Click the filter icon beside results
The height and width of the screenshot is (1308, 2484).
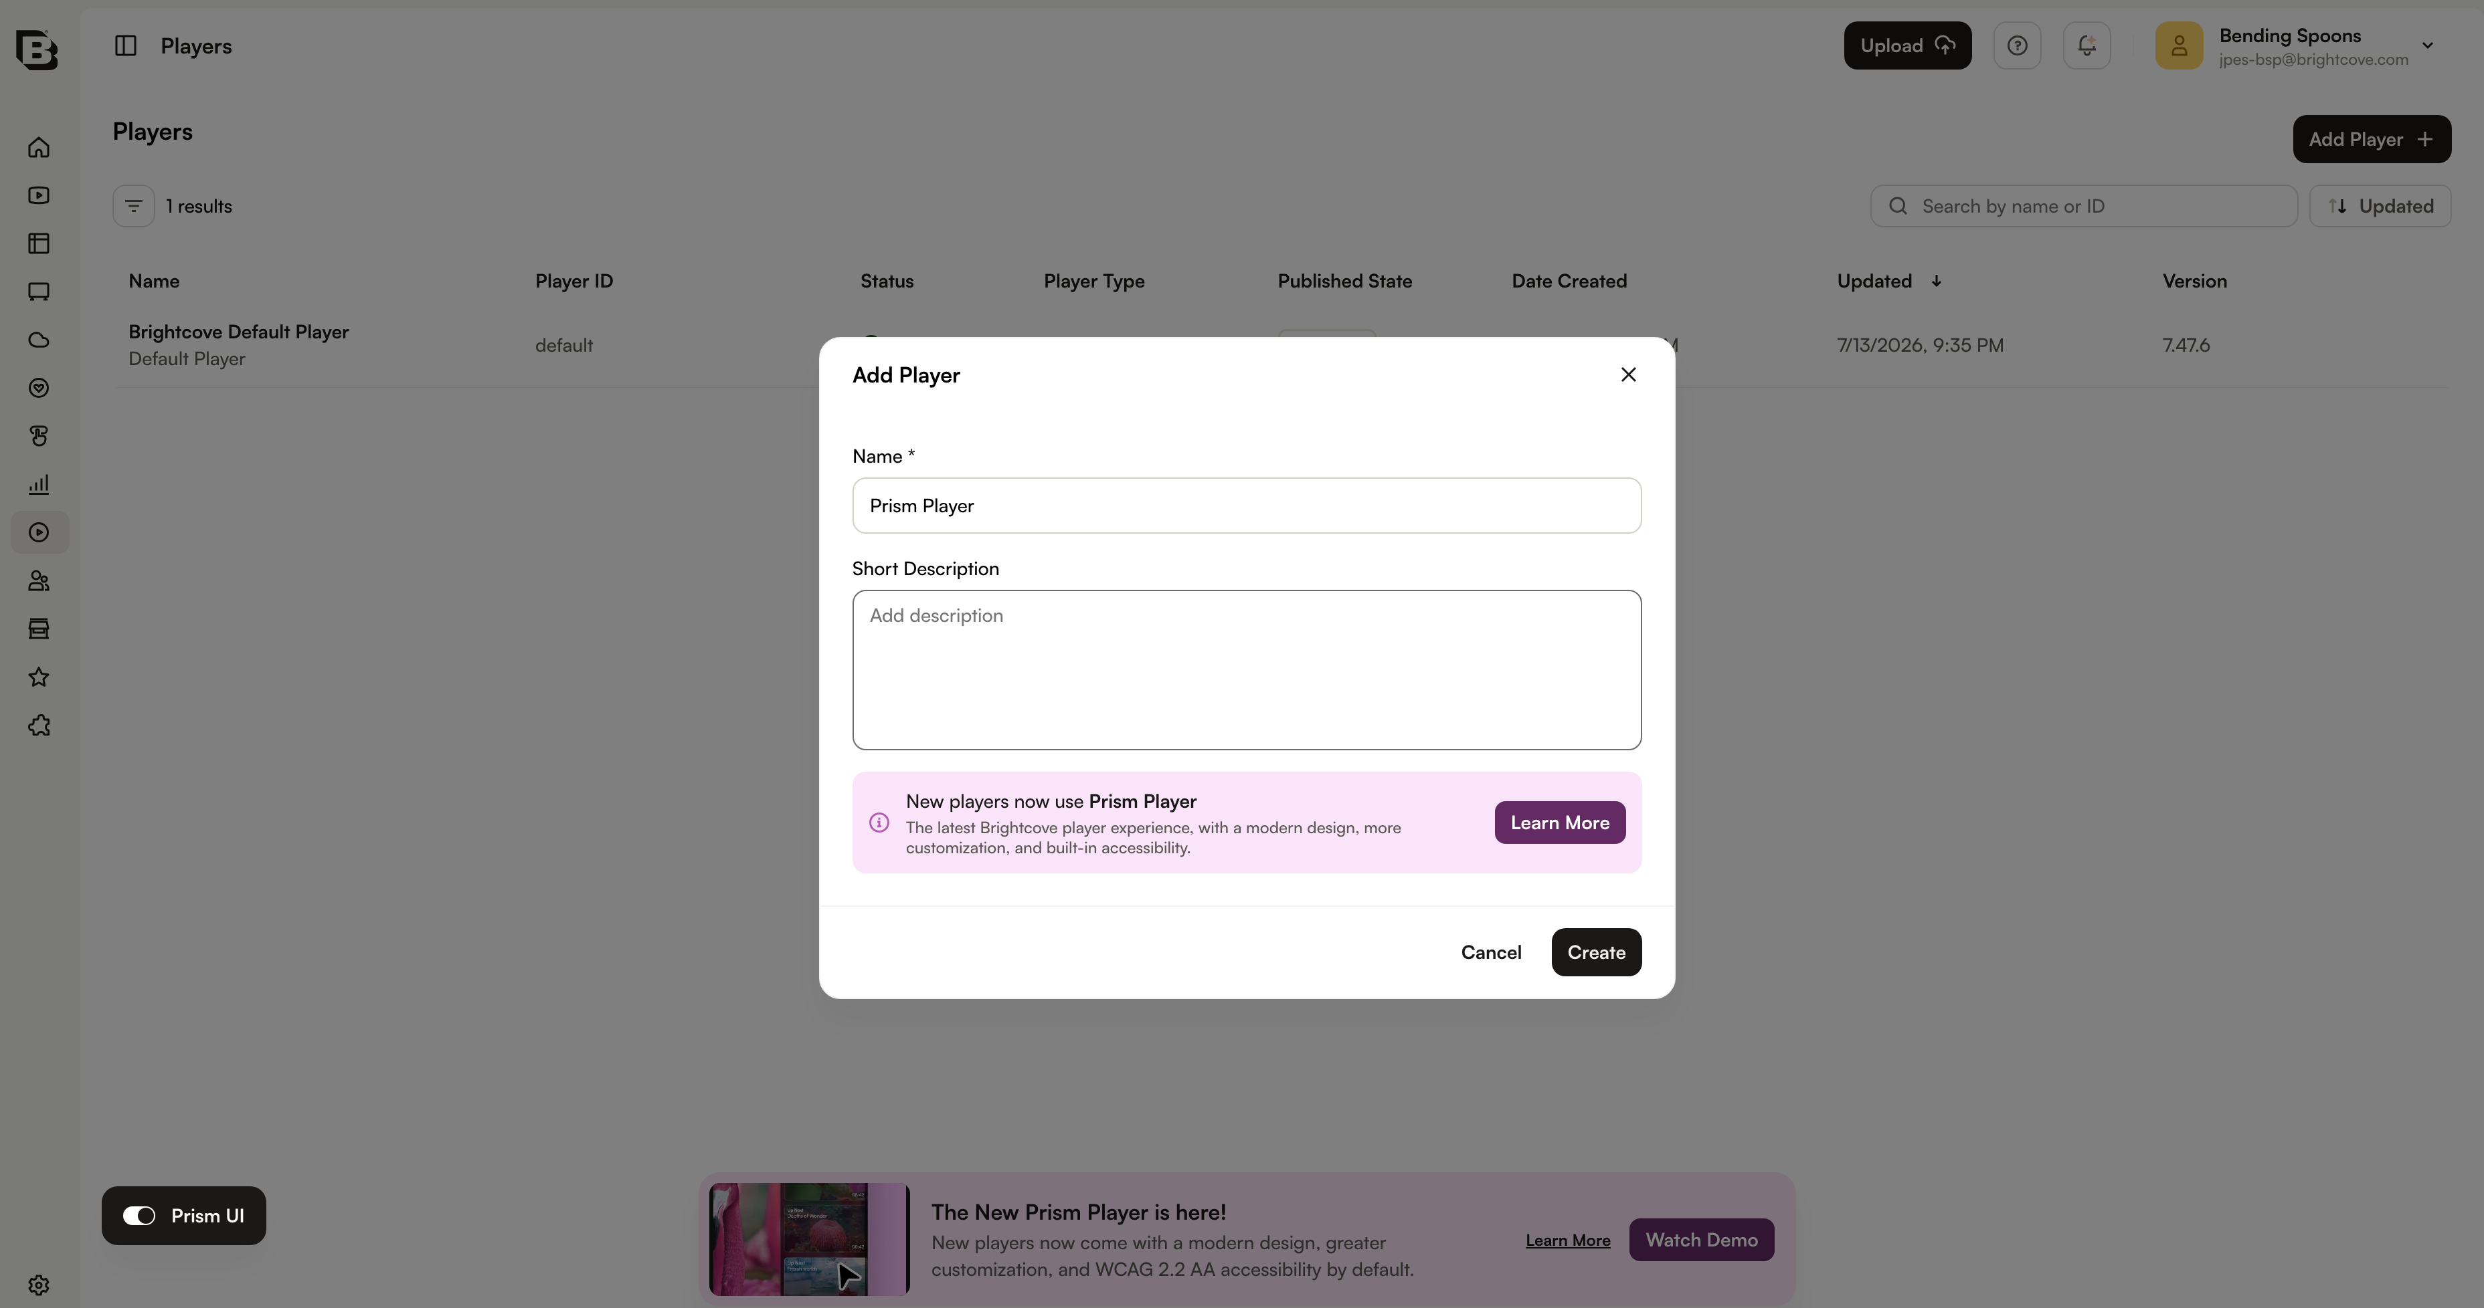[x=134, y=206]
